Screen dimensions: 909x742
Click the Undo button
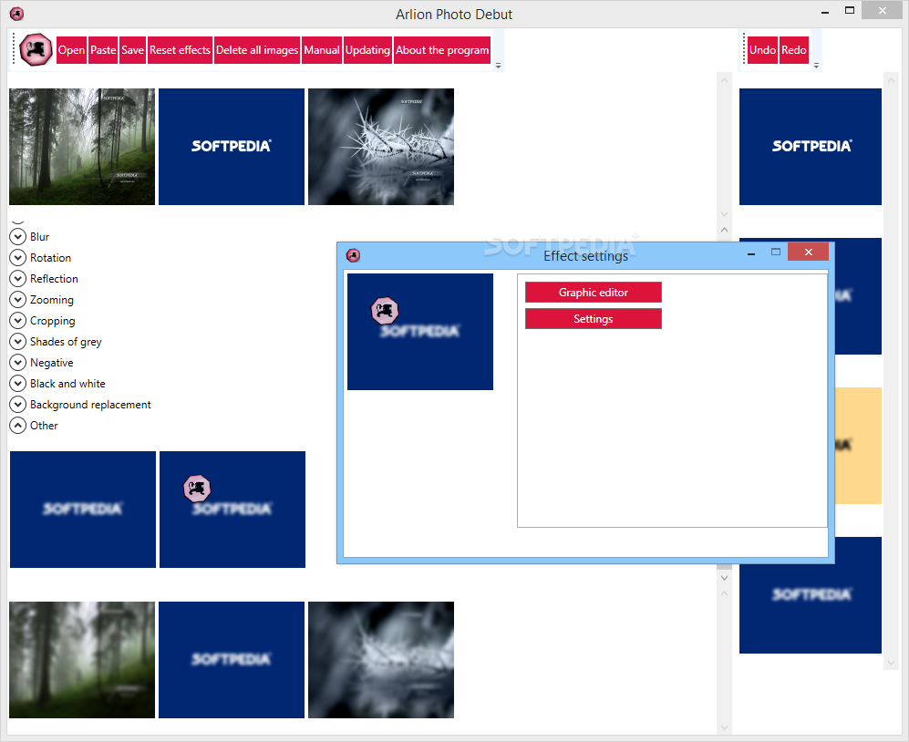(x=762, y=50)
